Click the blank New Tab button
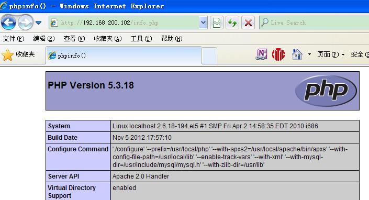The height and width of the screenshot is (200, 369). point(209,56)
